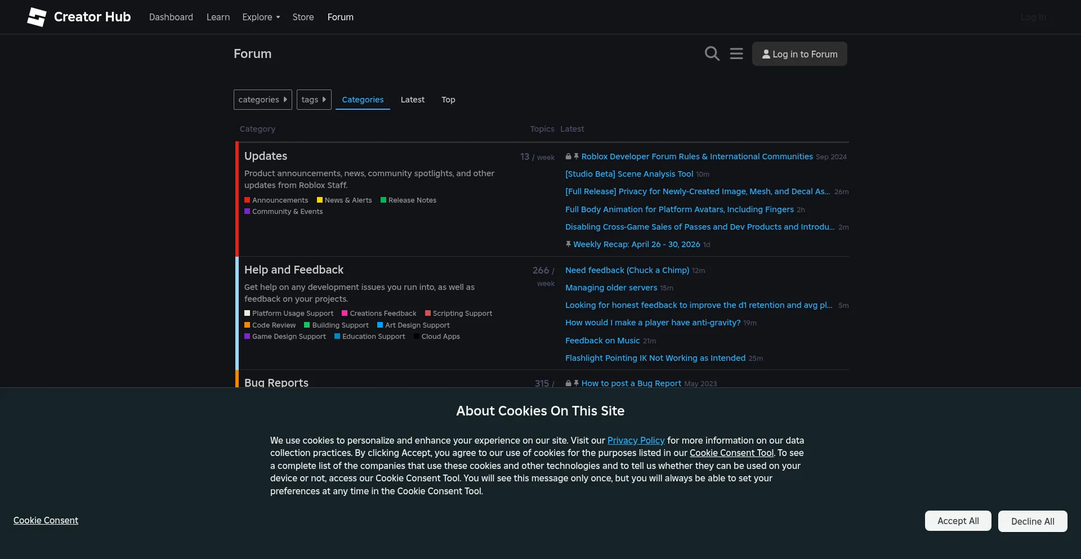Switch to the Categories tab
Viewport: 1081px width, 559px height.
(363, 100)
